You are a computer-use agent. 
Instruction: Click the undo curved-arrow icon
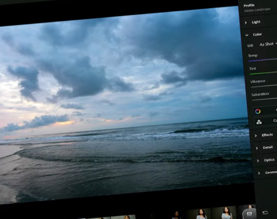[x=265, y=212]
